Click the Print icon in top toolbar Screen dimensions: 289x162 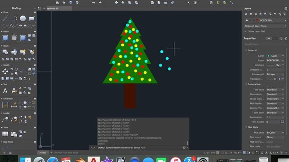(x=117, y=3)
